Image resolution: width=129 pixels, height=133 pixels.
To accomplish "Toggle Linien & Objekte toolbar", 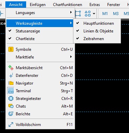I will pos(97,31).
